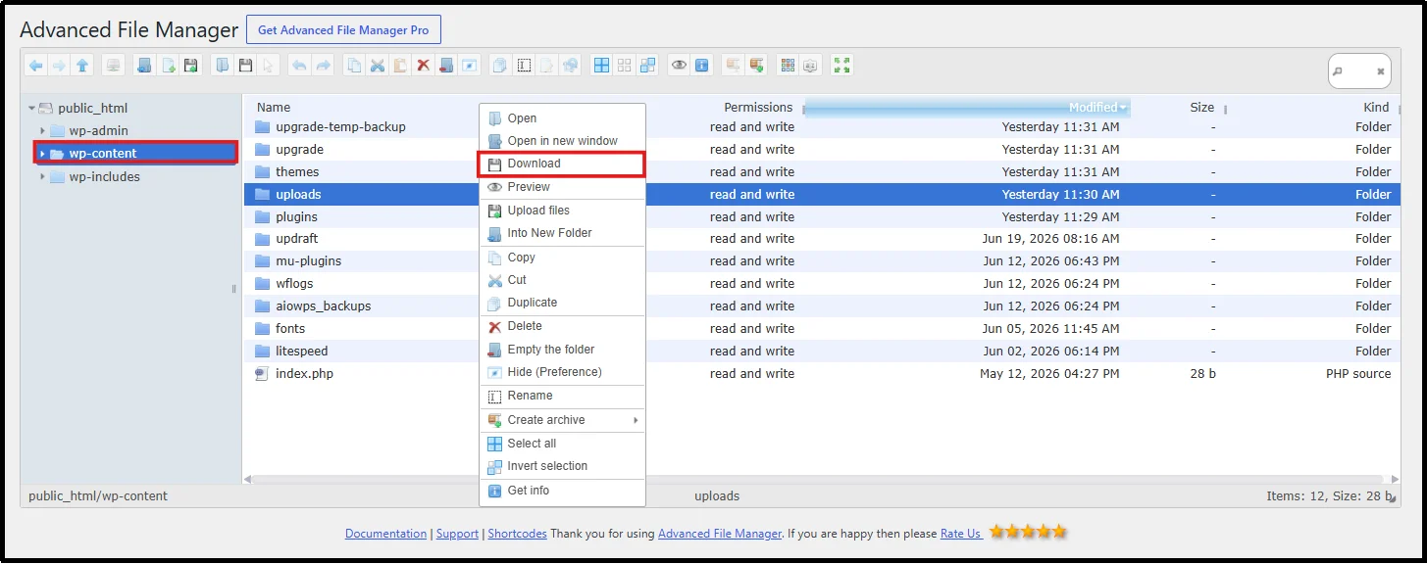The image size is (1427, 564).
Task: Click the Back arrow in the toolbar
Action: point(35,66)
